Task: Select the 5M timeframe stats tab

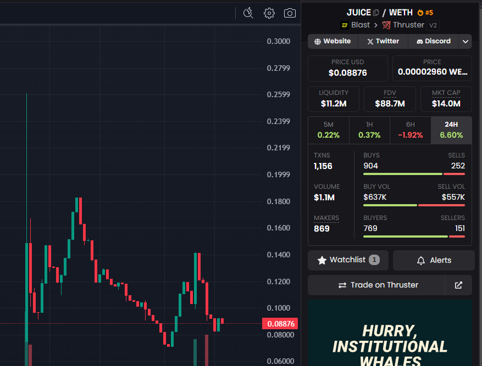Action: (329, 130)
